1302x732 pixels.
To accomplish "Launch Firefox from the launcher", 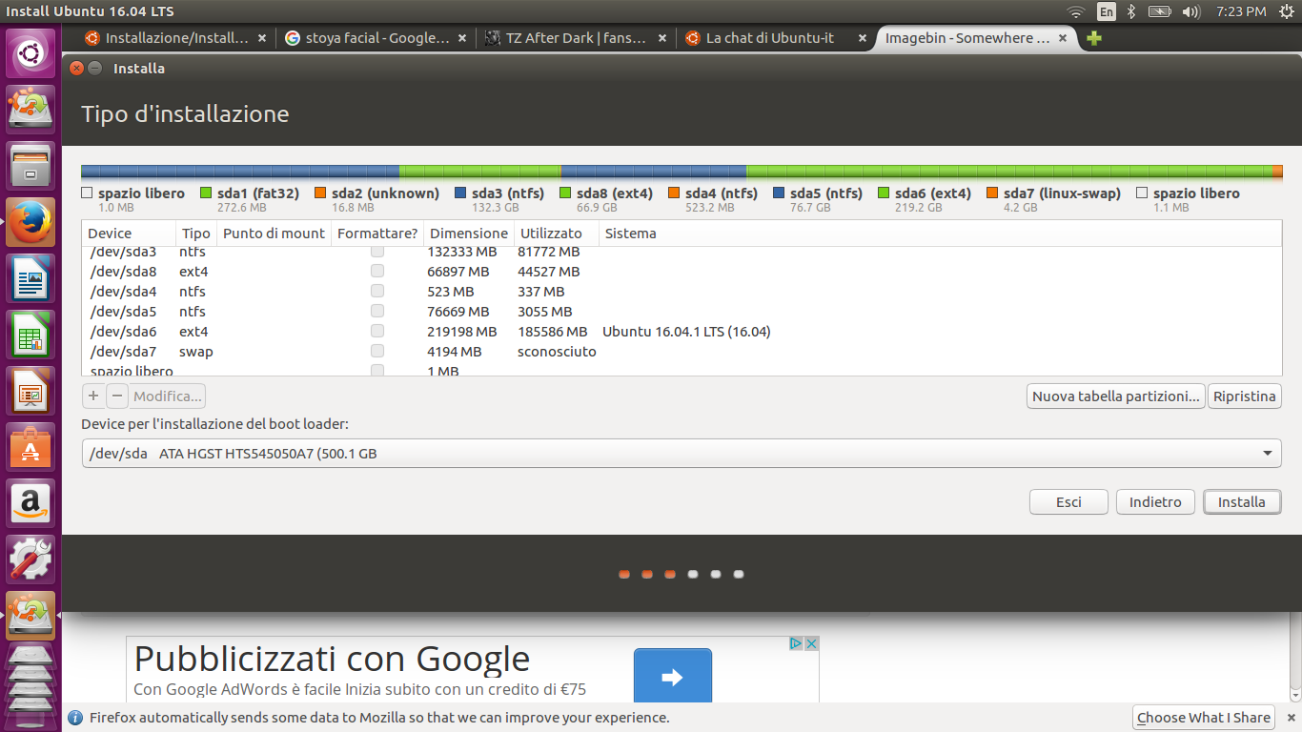I will point(31,221).
